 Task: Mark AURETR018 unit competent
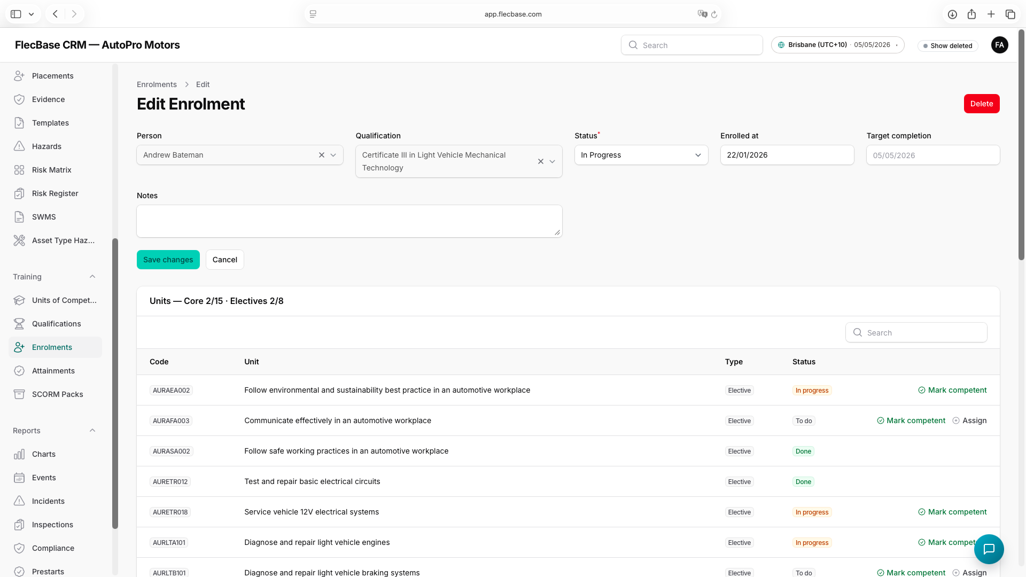(x=952, y=512)
